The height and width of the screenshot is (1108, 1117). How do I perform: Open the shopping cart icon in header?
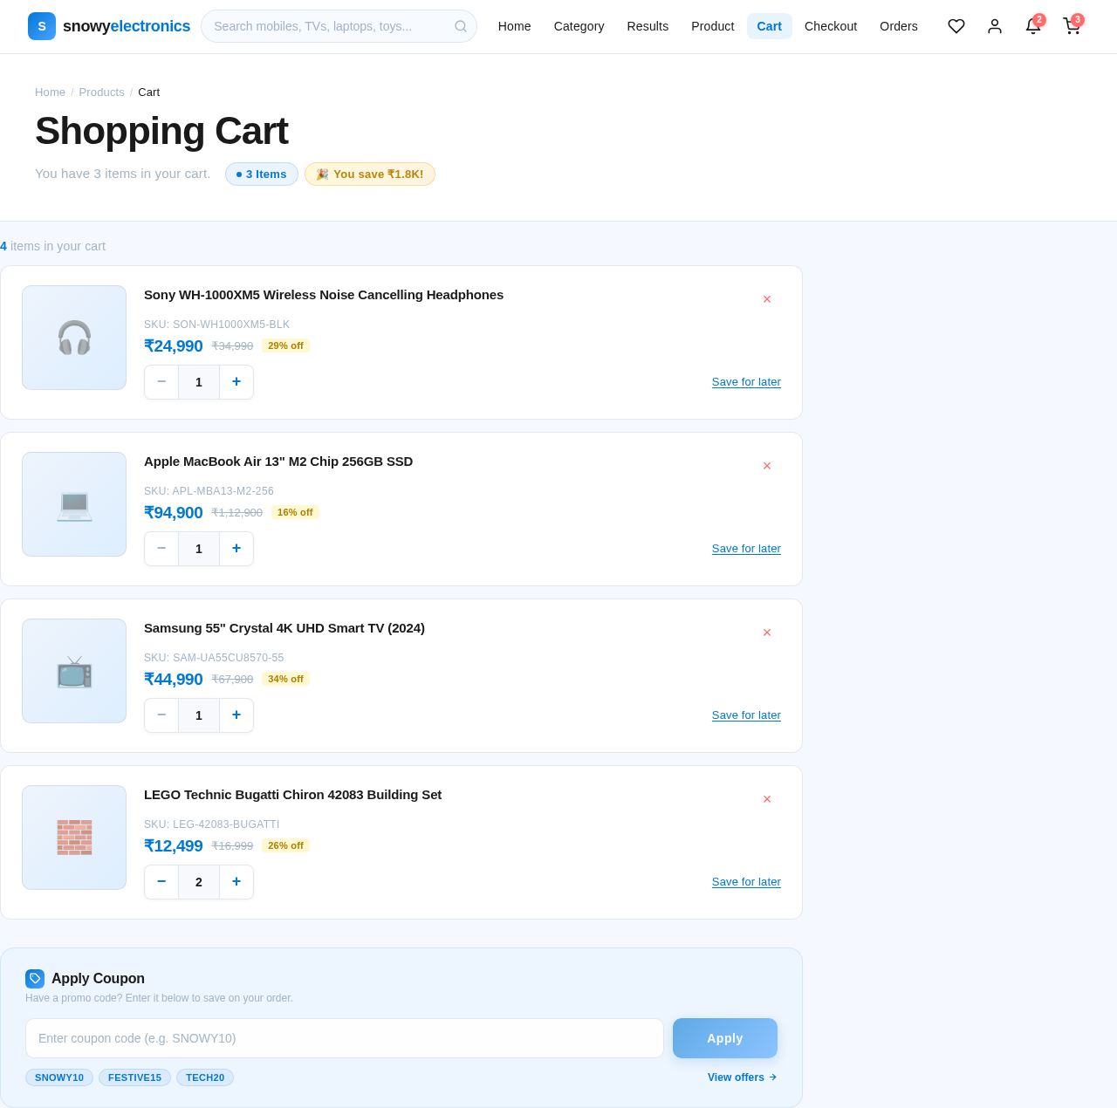click(1072, 26)
